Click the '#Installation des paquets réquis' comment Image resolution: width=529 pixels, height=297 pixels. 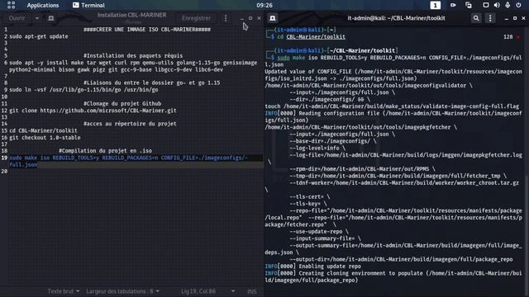(133, 56)
